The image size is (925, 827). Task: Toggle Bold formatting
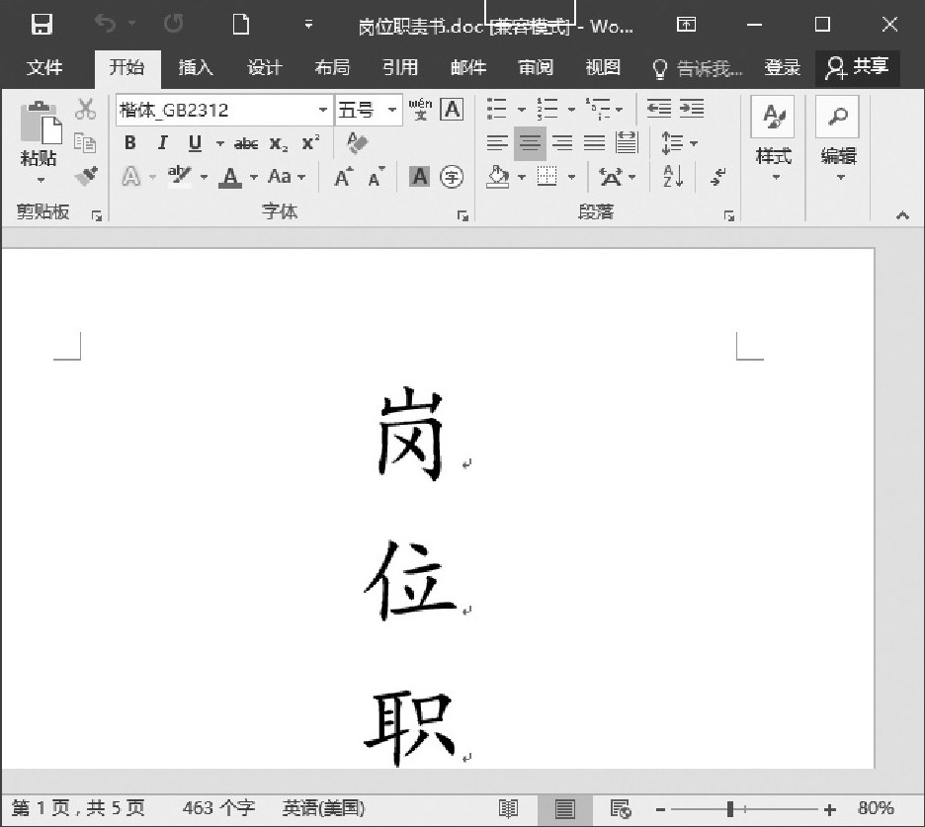pos(129,143)
